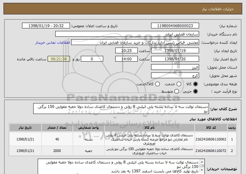Click scroll down arrow in buyer notes
The width and height of the screenshot is (246, 174).
coord(202,170)
